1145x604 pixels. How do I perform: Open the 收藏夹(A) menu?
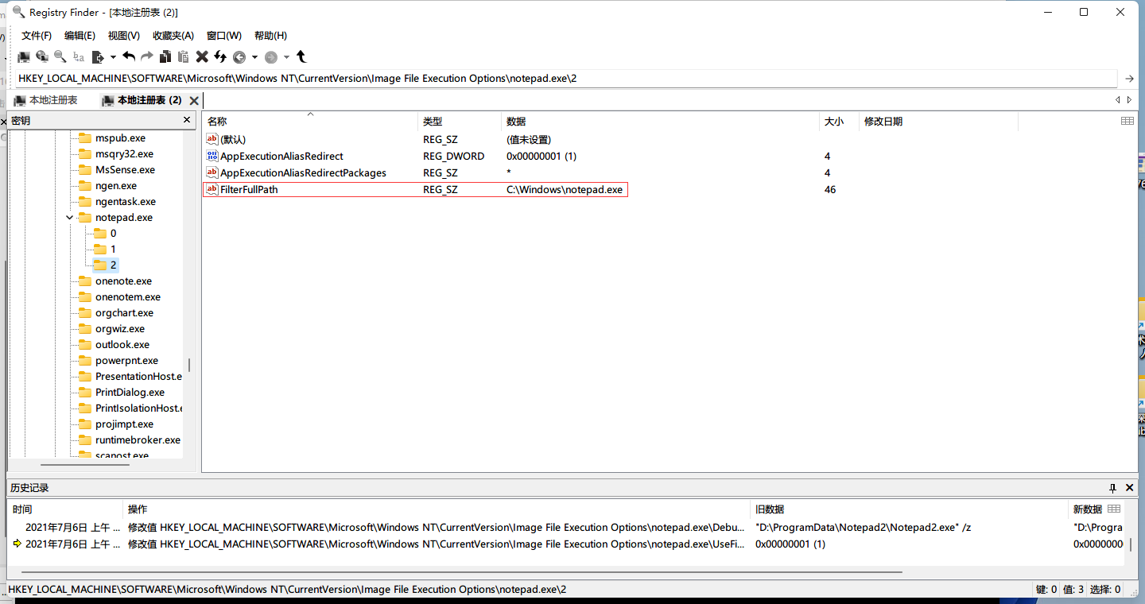pos(173,36)
